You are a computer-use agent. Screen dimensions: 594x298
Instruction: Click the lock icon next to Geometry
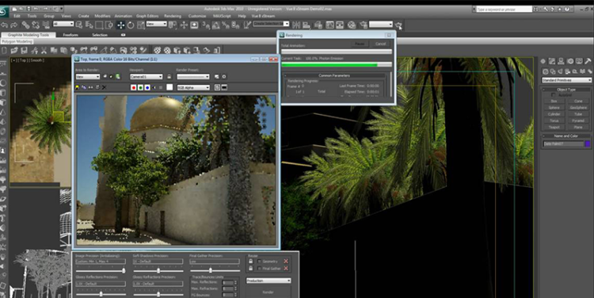(x=250, y=262)
